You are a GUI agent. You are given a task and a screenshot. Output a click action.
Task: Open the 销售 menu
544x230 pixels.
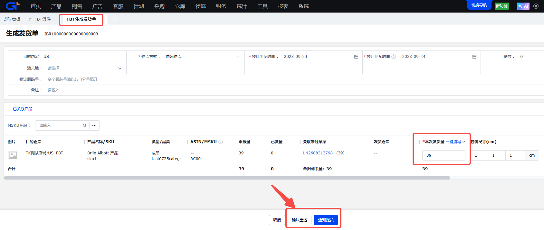77,6
